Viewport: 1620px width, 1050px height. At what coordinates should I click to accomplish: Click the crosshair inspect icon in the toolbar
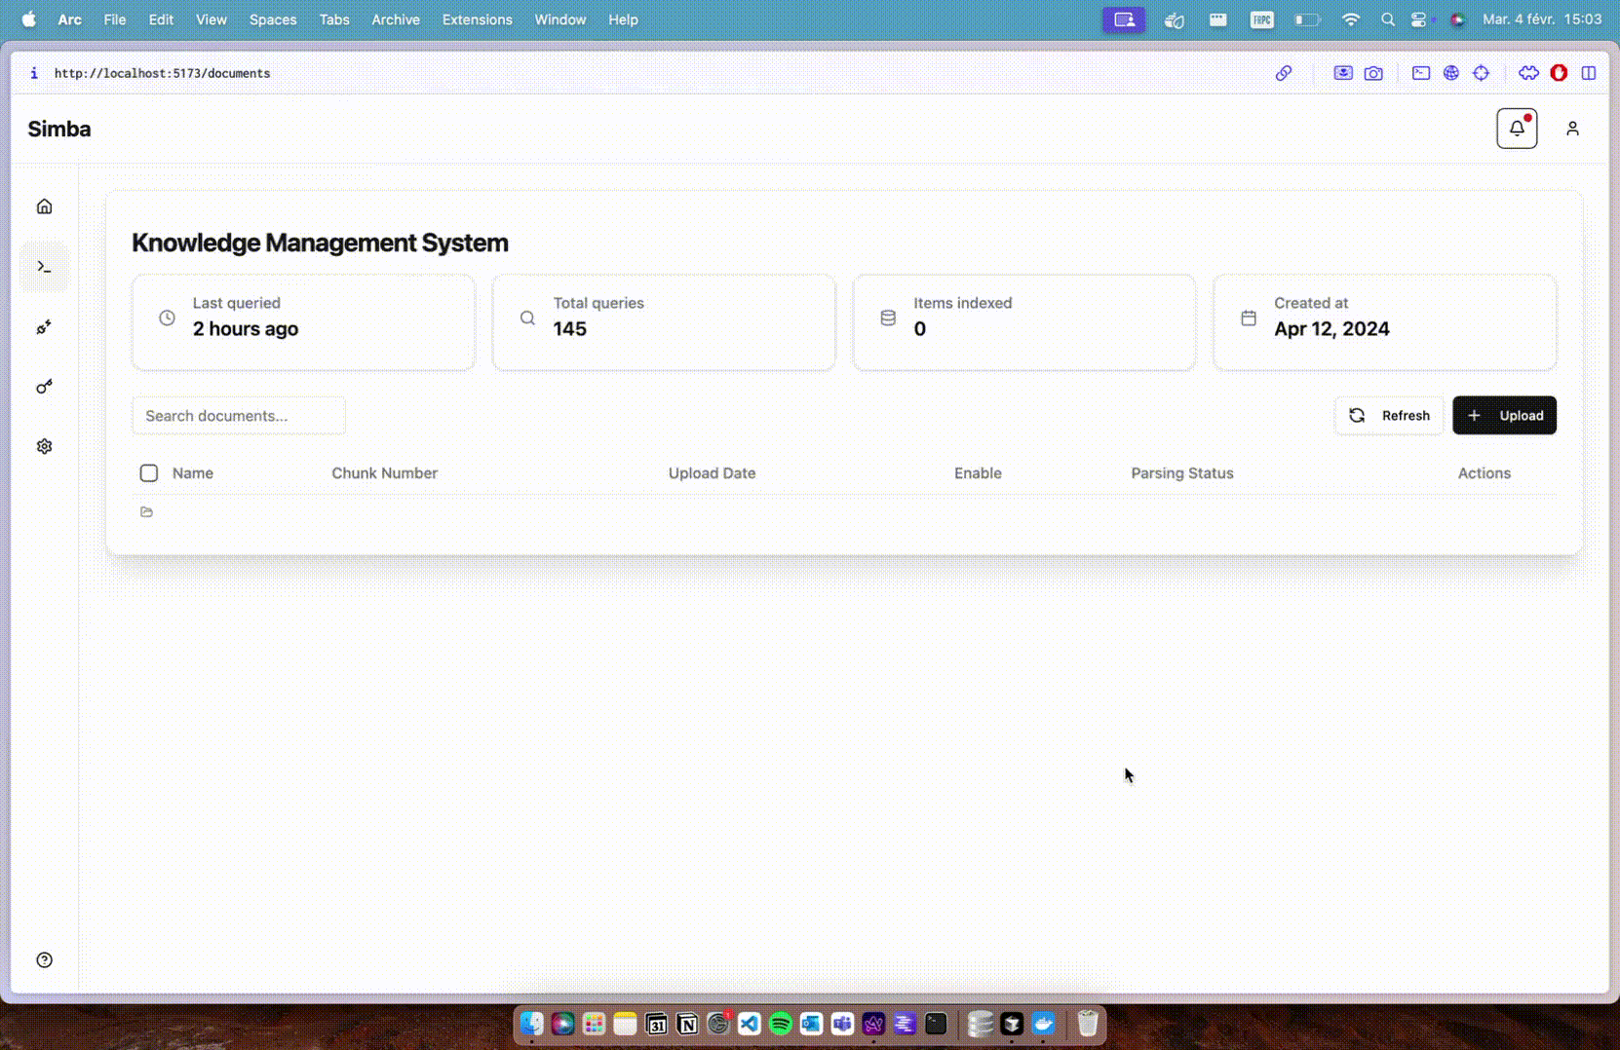[1482, 73]
